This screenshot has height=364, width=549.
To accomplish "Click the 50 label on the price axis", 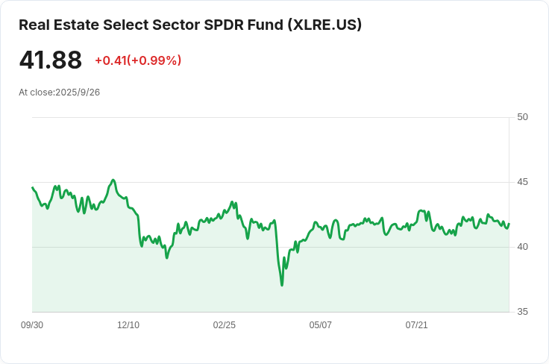I will tap(522, 117).
